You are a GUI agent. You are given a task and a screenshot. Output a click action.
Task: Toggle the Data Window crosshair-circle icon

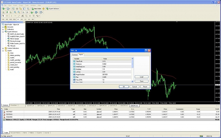point(17,9)
